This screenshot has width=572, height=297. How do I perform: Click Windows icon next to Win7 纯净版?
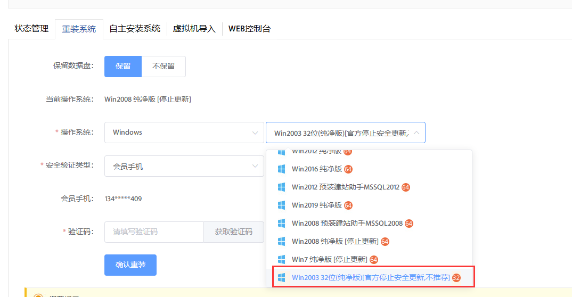(x=282, y=260)
